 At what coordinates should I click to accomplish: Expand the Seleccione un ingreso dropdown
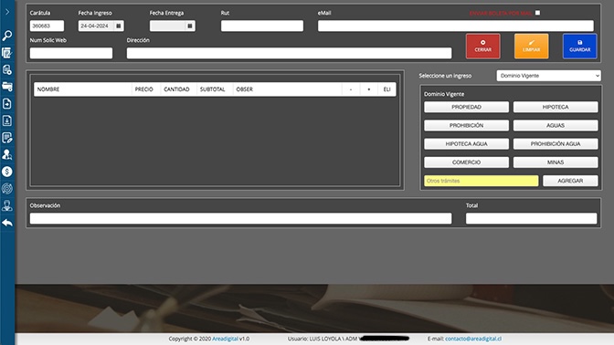pos(548,76)
